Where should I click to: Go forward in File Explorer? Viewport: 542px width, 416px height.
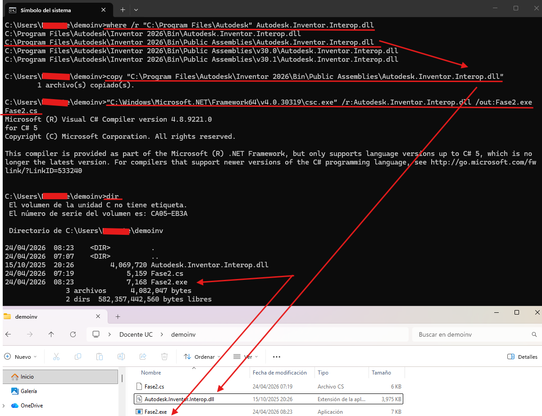click(x=30, y=334)
